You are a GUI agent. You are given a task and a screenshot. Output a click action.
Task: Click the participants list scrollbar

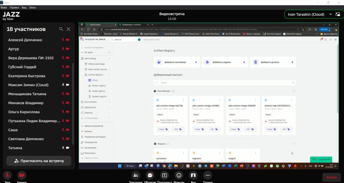click(x=73, y=103)
